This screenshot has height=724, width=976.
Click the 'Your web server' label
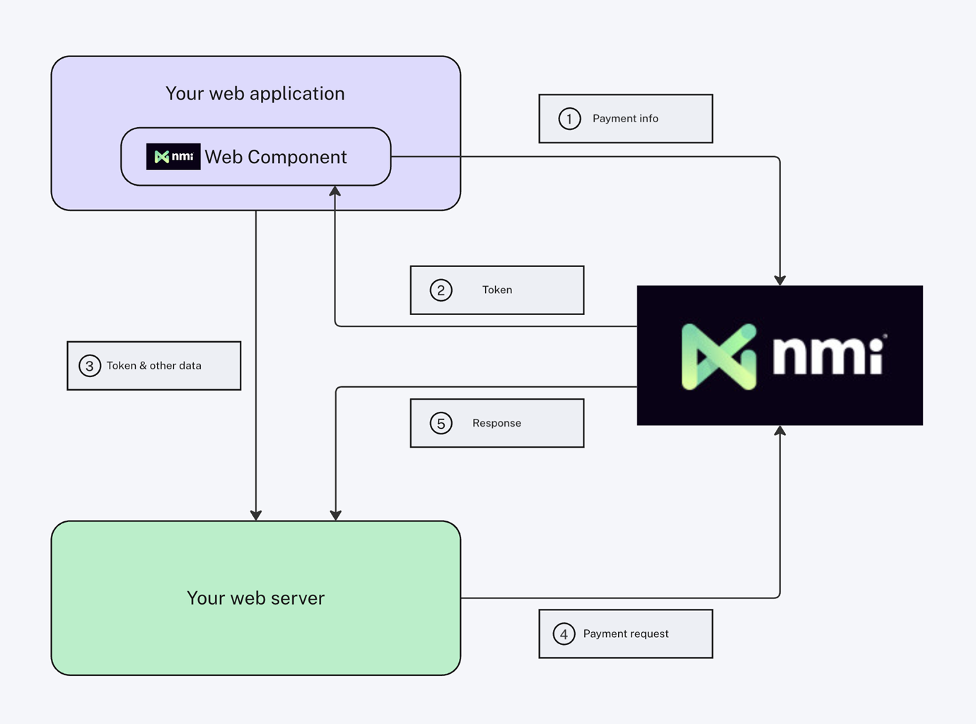(x=255, y=598)
